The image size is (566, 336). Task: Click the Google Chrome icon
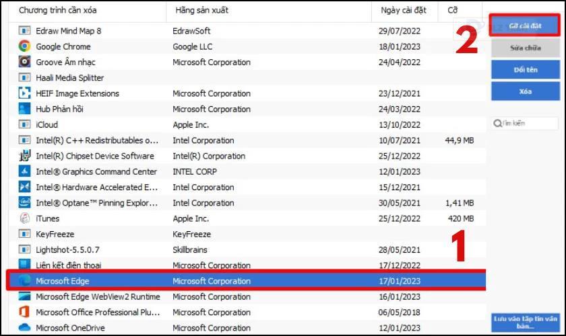coord(24,46)
